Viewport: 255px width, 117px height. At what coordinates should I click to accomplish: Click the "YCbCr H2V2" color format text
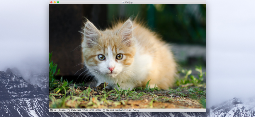(88, 110)
